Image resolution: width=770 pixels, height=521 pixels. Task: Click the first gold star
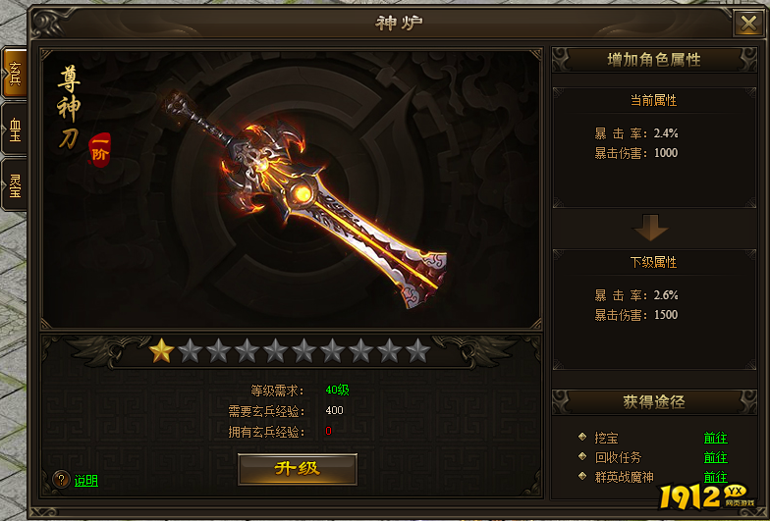(161, 350)
